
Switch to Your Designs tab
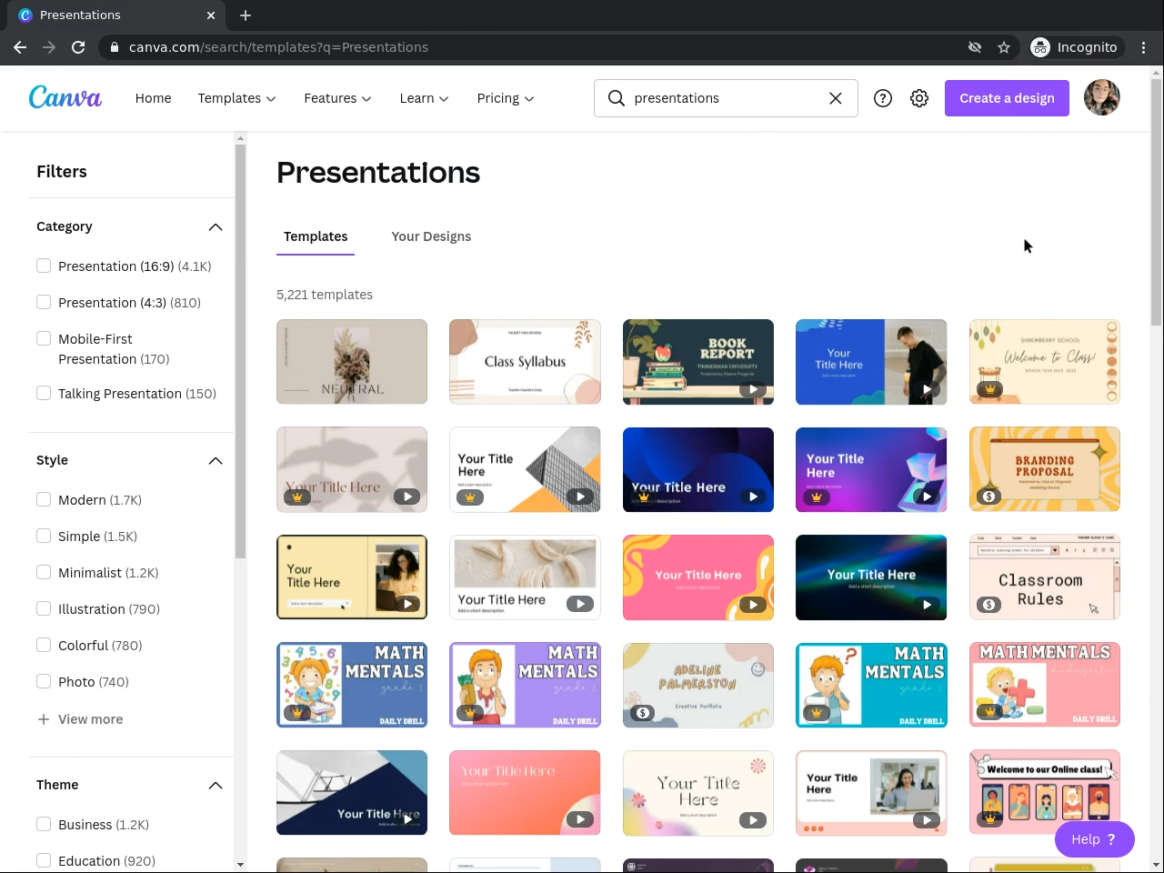point(431,236)
